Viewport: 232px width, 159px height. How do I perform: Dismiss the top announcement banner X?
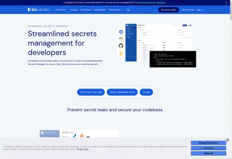(x=226, y=2)
